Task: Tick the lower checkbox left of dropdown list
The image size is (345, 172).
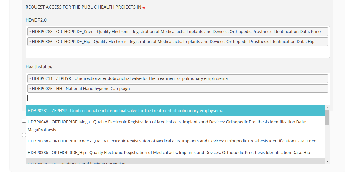Action: pyautogui.click(x=24, y=135)
